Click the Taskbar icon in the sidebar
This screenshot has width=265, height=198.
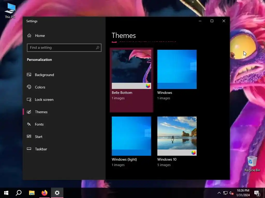(x=29, y=149)
